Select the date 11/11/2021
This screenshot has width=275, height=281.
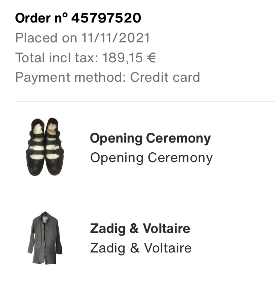[116, 38]
